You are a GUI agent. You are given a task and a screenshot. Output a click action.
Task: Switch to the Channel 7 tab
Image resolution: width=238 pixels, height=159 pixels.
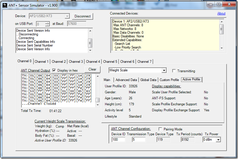click(145, 61)
